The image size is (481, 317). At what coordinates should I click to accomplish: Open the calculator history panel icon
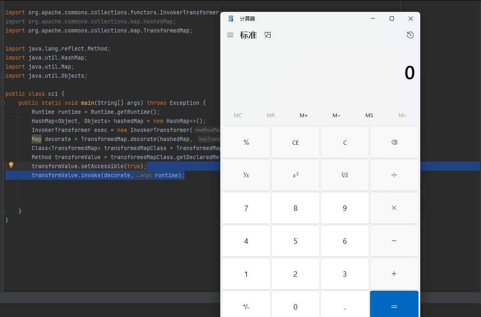coord(410,35)
